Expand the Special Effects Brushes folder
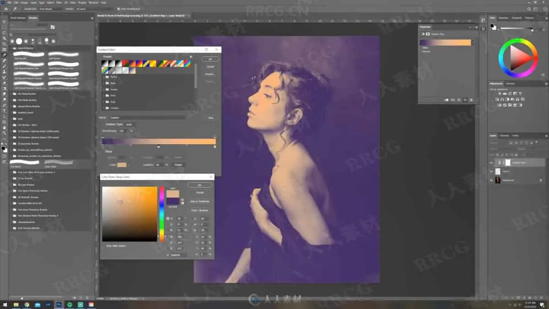Image resolution: width=549 pixels, height=309 pixels. coord(11,106)
